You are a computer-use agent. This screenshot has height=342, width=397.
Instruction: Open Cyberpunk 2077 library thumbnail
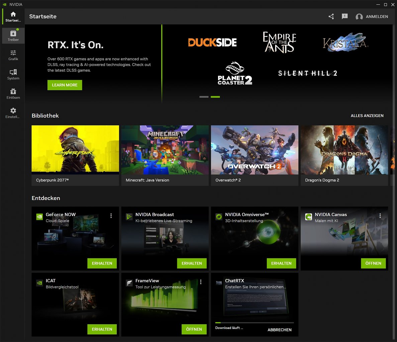click(x=75, y=150)
